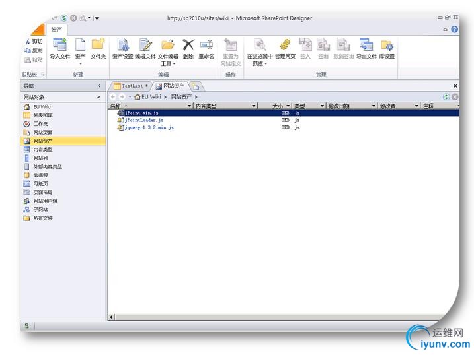Click the refresh icon right of the breadcrumb
474x355 pixels.
446,96
